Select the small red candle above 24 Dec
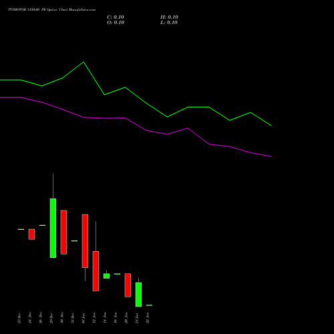This screenshot has height=334, width=334. [31, 234]
